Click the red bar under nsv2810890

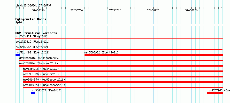(x=123, y=82)
